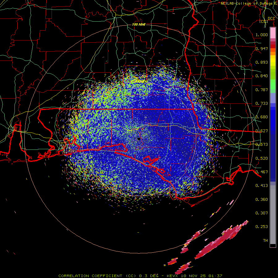Click the 01:37 timestamp
This screenshot has width=278, height=278.
coord(215,276)
